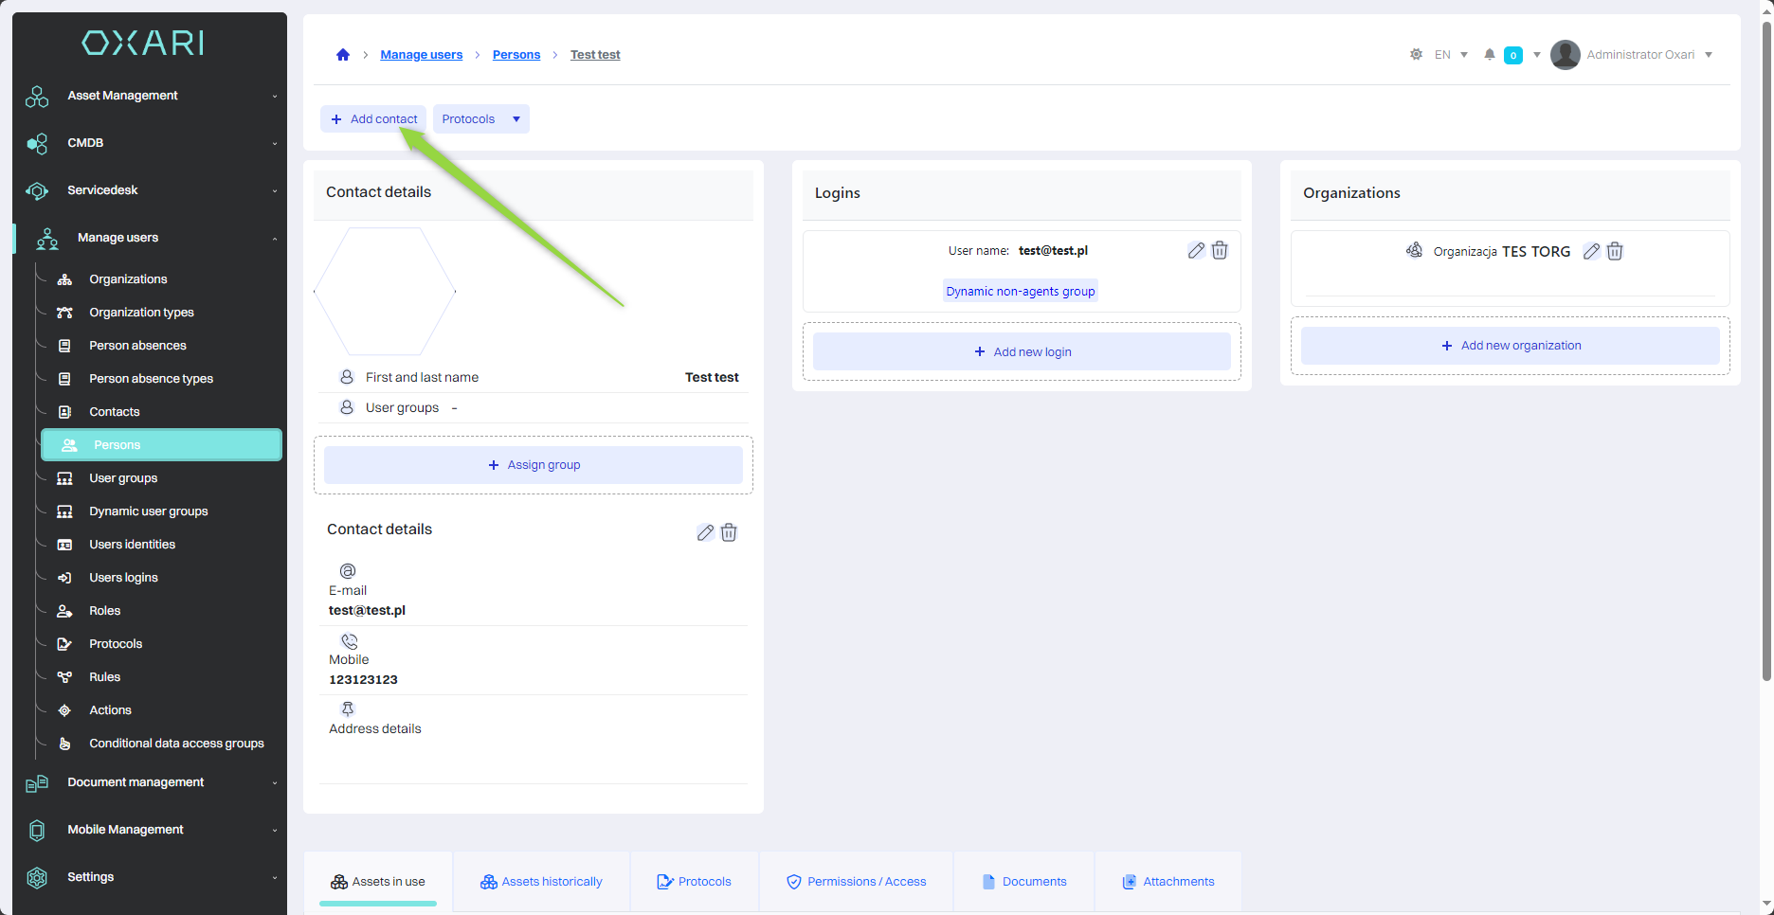
Task: Collapse the Manage users sidebar section
Action: 149,238
